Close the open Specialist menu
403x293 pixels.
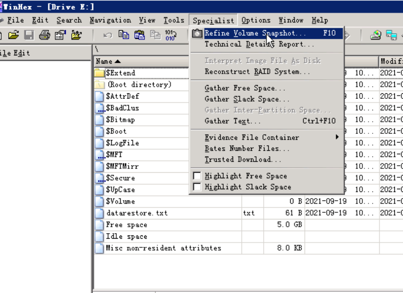pos(213,20)
